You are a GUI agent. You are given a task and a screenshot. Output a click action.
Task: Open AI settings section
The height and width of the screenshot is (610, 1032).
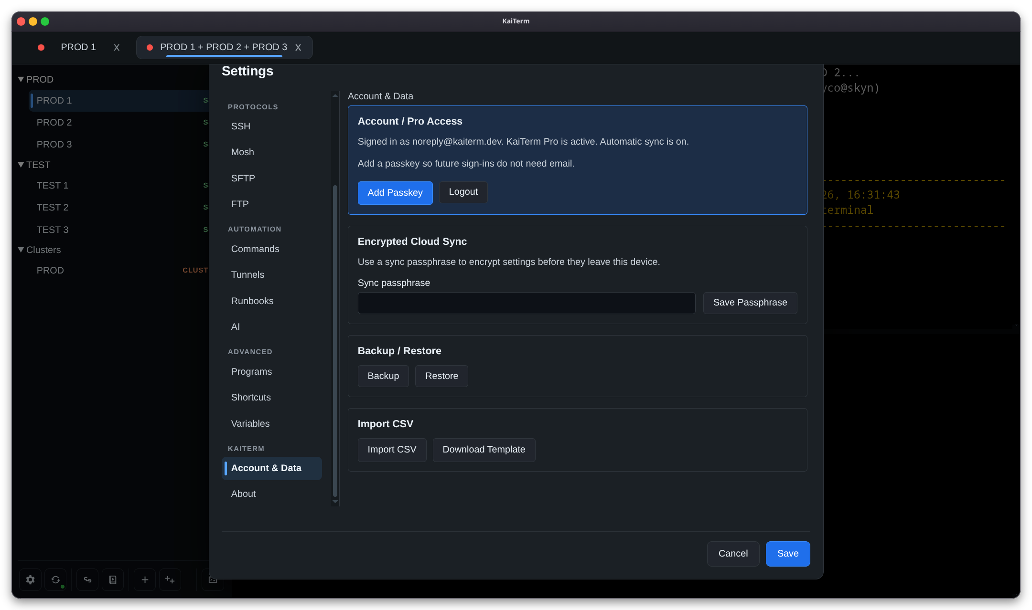click(x=272, y=326)
